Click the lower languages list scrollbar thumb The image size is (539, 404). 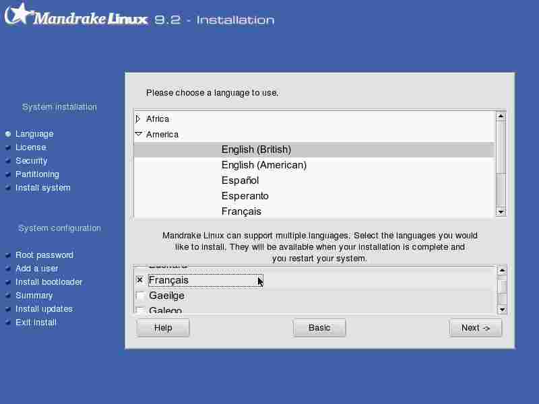point(502,287)
